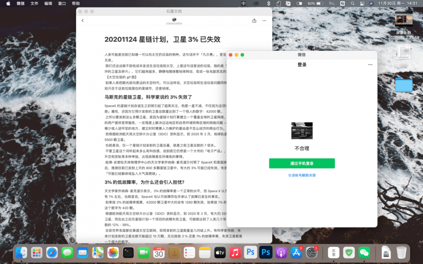
Task: Open the share icon in the Shimo toolbar
Action: (254, 20)
